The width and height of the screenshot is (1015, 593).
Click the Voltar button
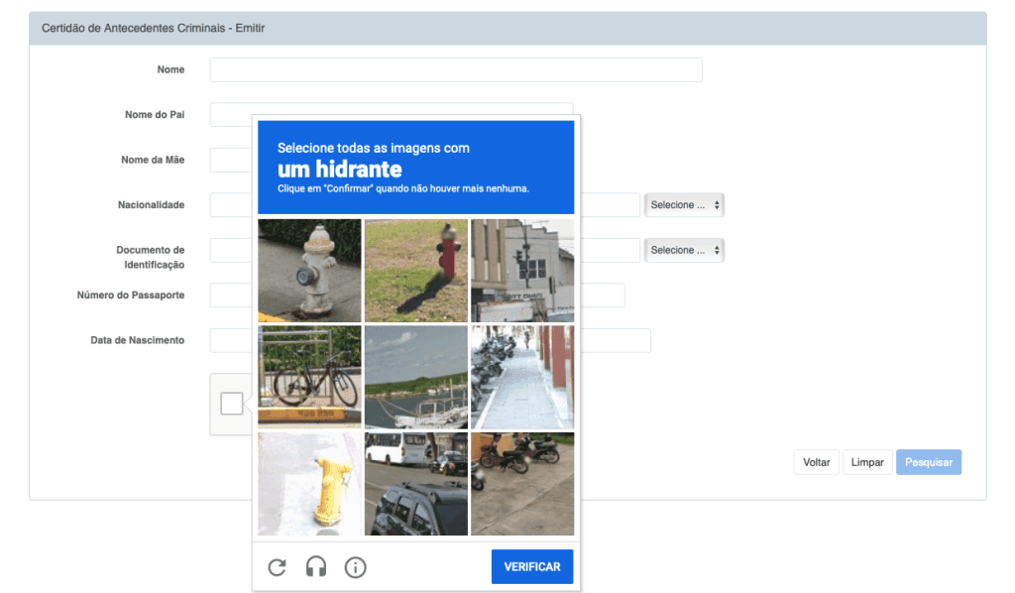click(x=816, y=462)
